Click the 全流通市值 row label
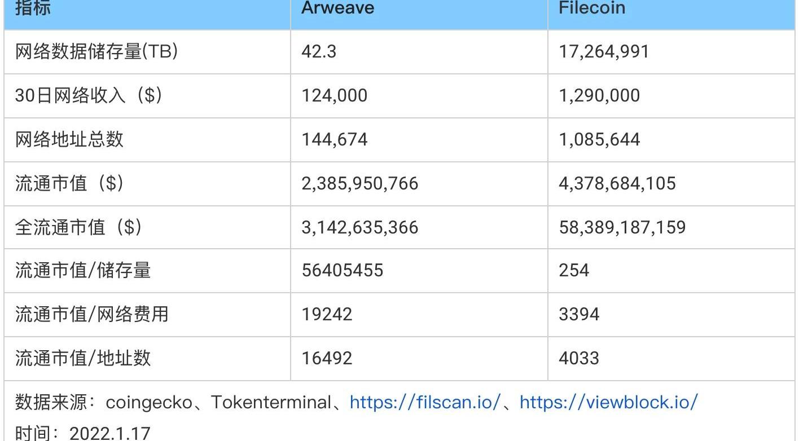Viewport: 799px width, 441px height. point(78,227)
